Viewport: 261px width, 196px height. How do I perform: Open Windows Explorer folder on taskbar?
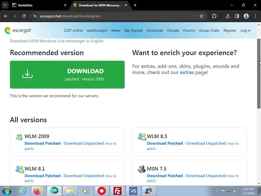point(70,191)
